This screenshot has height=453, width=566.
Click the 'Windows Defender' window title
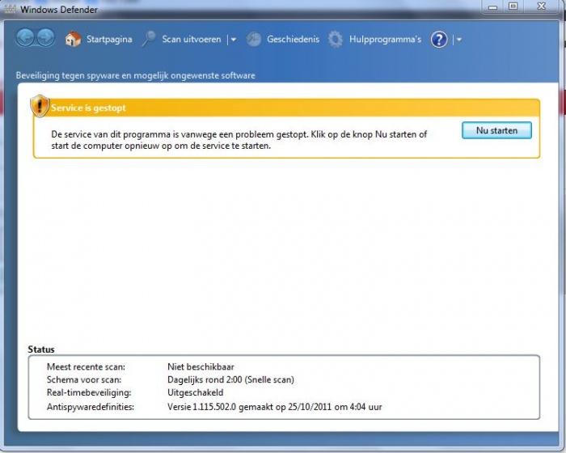click(59, 10)
